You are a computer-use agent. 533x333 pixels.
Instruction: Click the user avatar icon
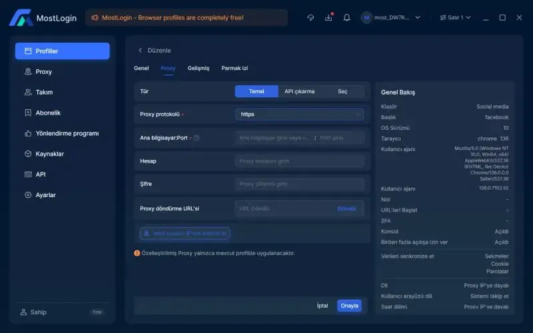pyautogui.click(x=366, y=18)
